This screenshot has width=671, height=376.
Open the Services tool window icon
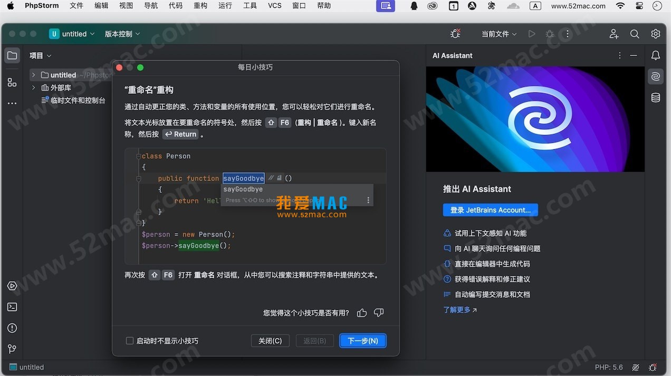[x=12, y=286]
